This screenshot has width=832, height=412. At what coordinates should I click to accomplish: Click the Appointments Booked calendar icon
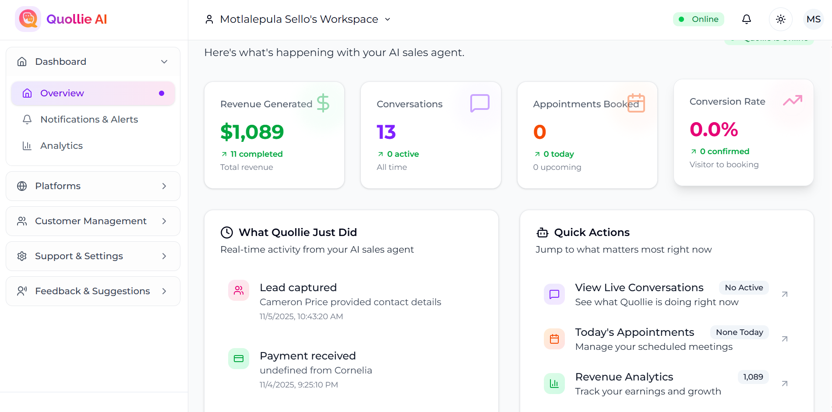click(636, 103)
